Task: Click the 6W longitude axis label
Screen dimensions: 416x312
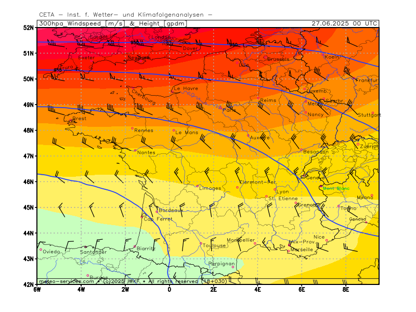Action: pos(37,290)
